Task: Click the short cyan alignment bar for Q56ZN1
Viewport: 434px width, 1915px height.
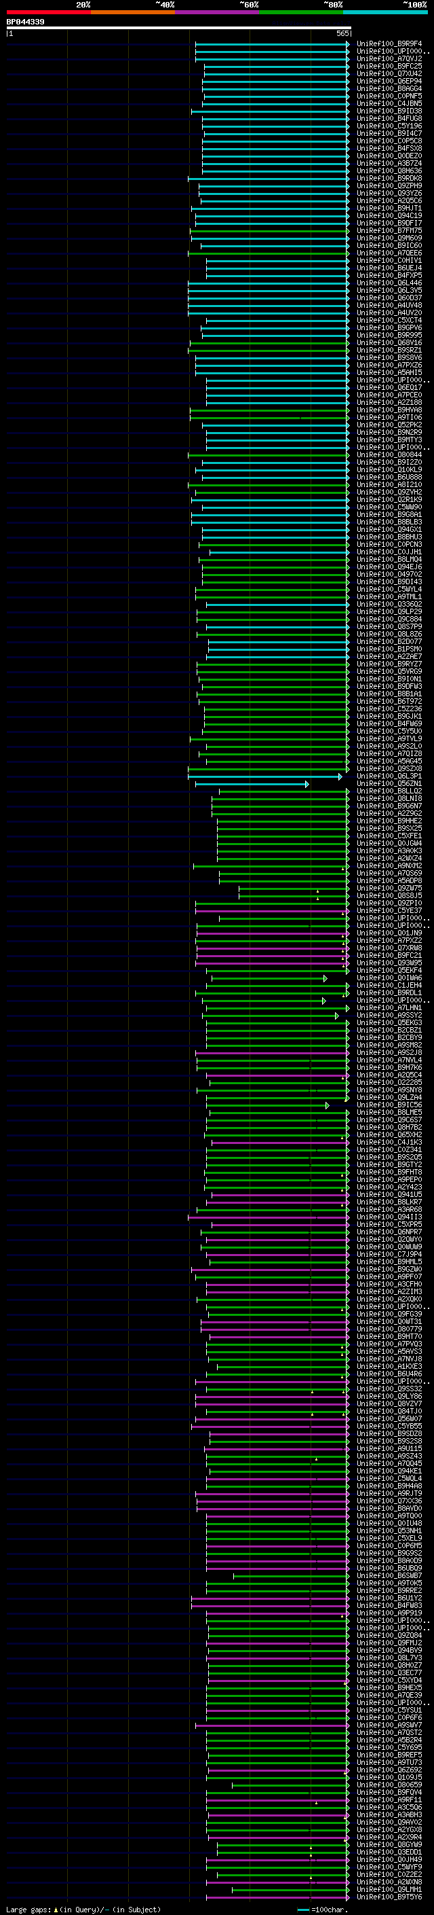Action: point(252,783)
